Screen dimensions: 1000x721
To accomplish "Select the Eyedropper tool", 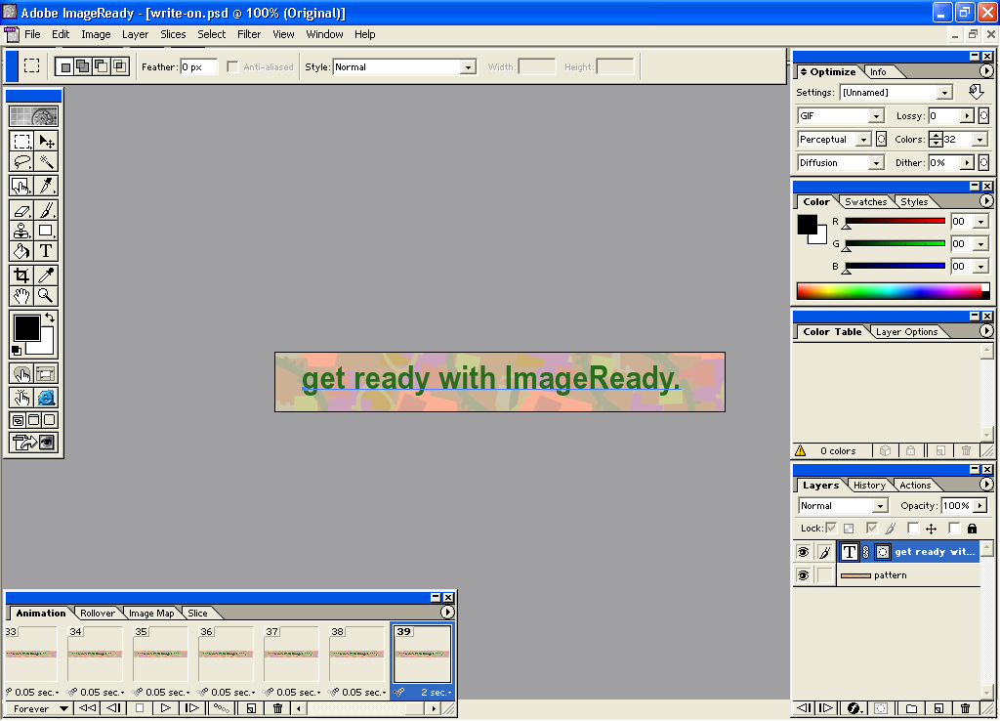I will (x=46, y=275).
